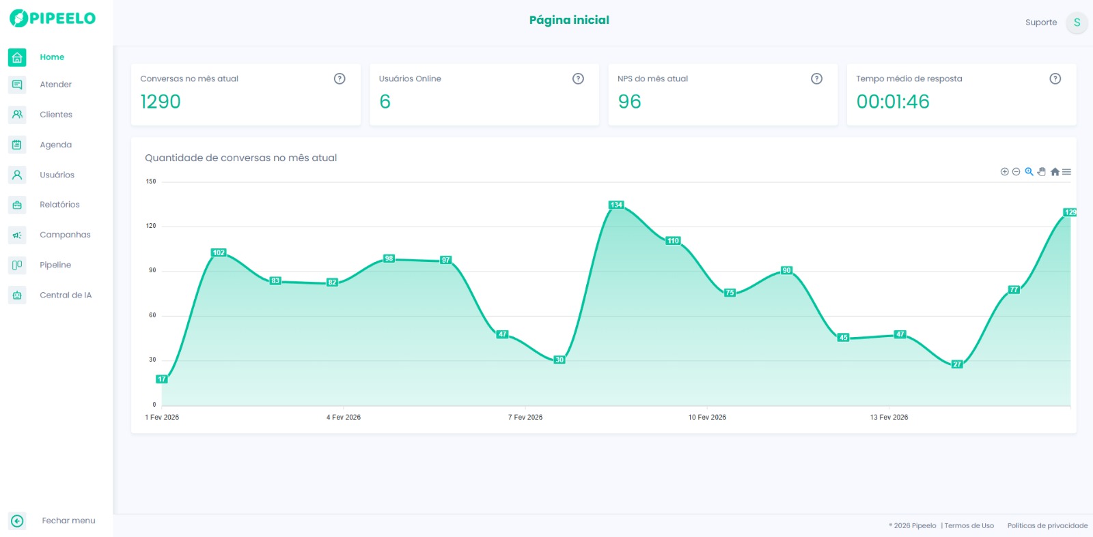Select Clientes from the sidebar
Screen dimensions: 1093x537
(56, 115)
